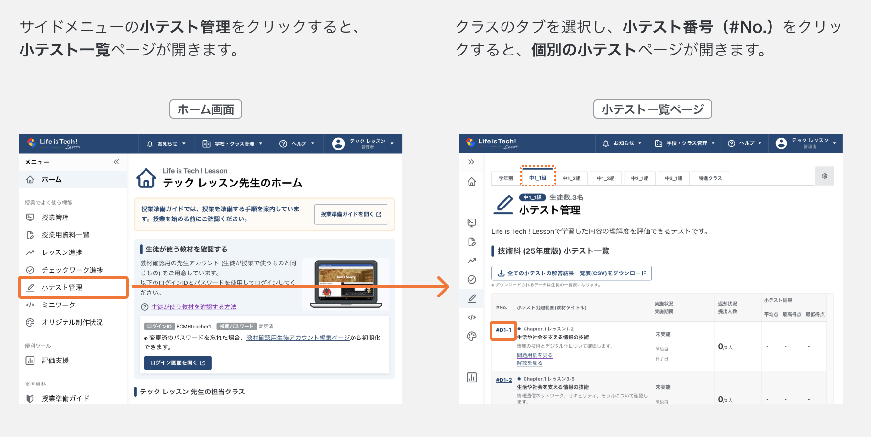Download all quiz results as CSV
Image resolution: width=871 pixels, height=437 pixels.
(571, 273)
